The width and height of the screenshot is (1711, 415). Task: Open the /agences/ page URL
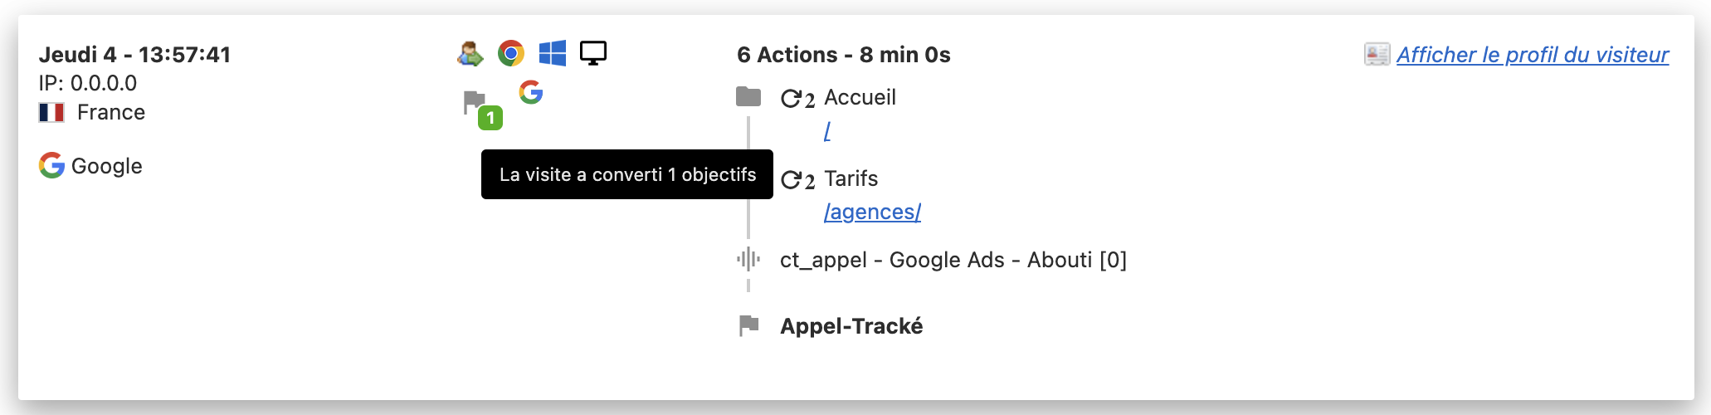(872, 212)
